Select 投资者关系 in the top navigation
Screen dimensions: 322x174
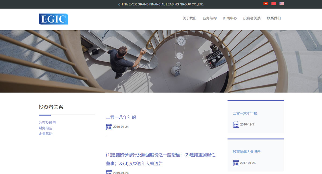pos(252,18)
